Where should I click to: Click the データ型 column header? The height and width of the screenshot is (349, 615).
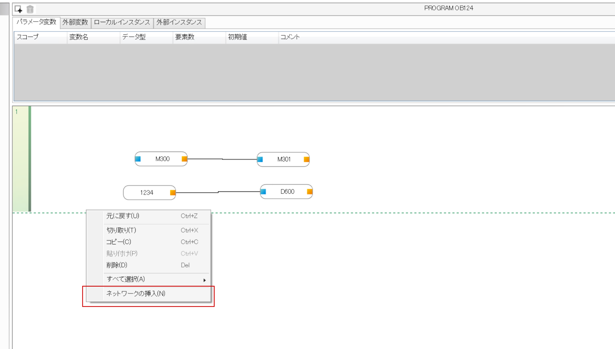pos(134,37)
